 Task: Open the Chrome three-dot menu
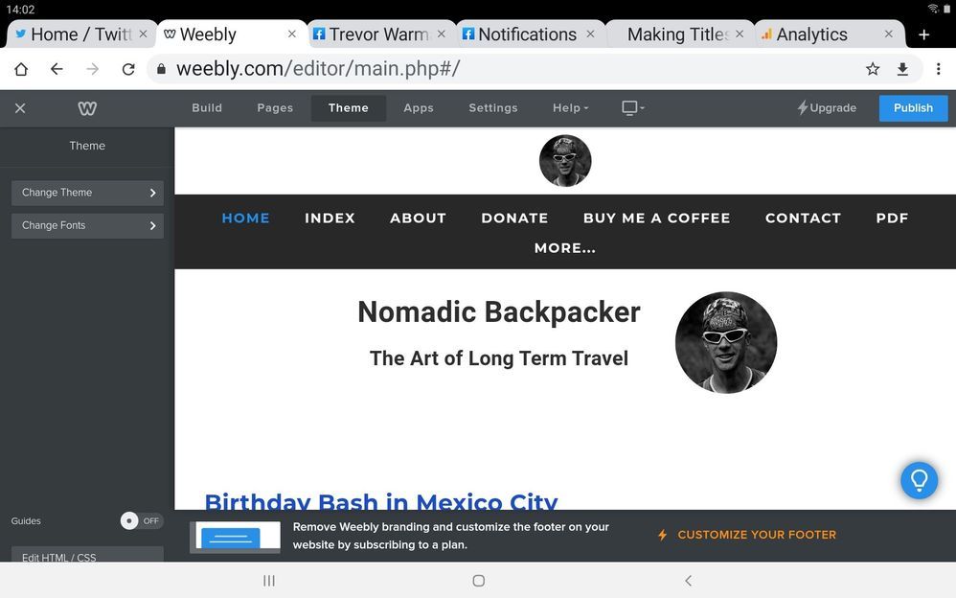coord(938,69)
